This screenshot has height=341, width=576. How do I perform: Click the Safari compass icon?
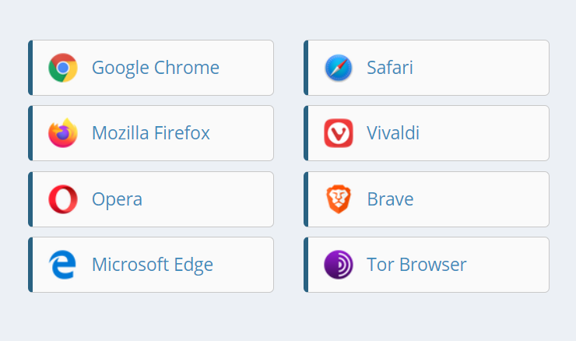339,68
